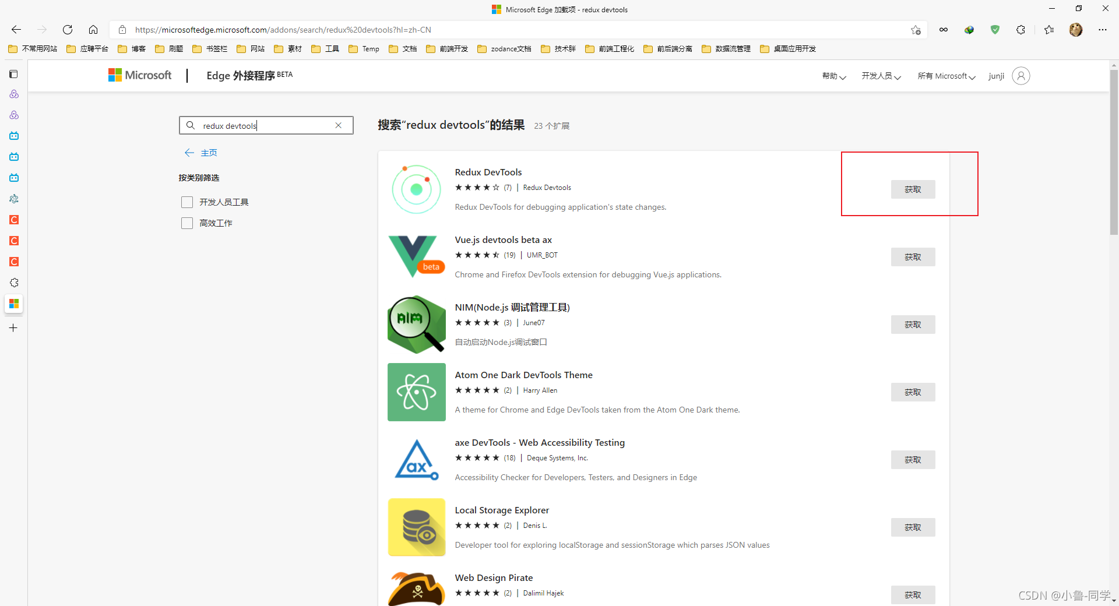Open the 桌面应用开发 bookmarks folder
The height and width of the screenshot is (606, 1119).
pos(788,49)
